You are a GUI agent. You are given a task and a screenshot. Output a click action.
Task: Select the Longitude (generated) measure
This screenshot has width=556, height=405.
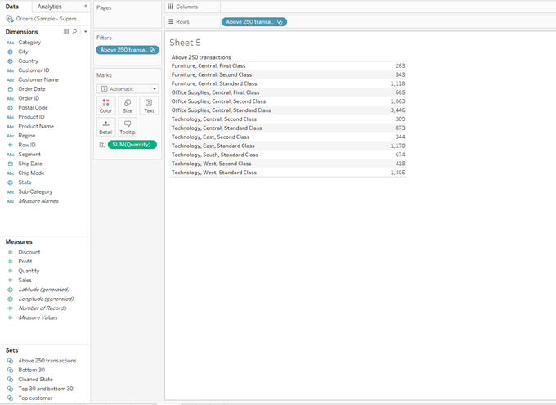pos(46,299)
